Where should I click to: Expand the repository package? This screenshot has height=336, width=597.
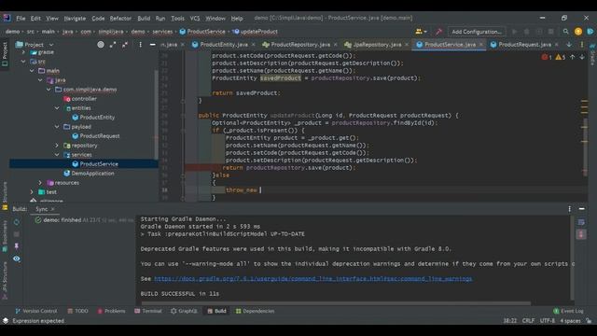pyautogui.click(x=57, y=146)
